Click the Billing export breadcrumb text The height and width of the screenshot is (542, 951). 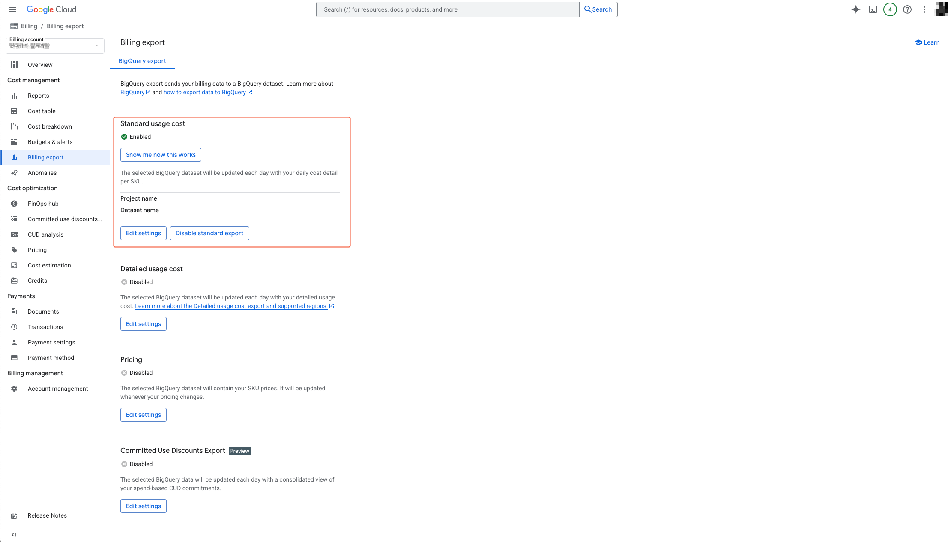(65, 26)
